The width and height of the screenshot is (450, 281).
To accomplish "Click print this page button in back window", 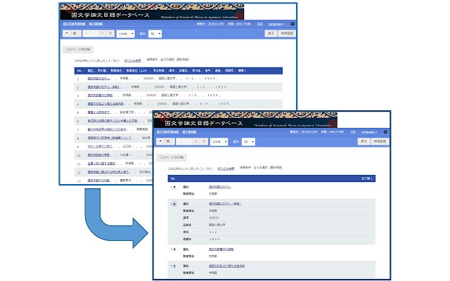I will click(x=78, y=49).
